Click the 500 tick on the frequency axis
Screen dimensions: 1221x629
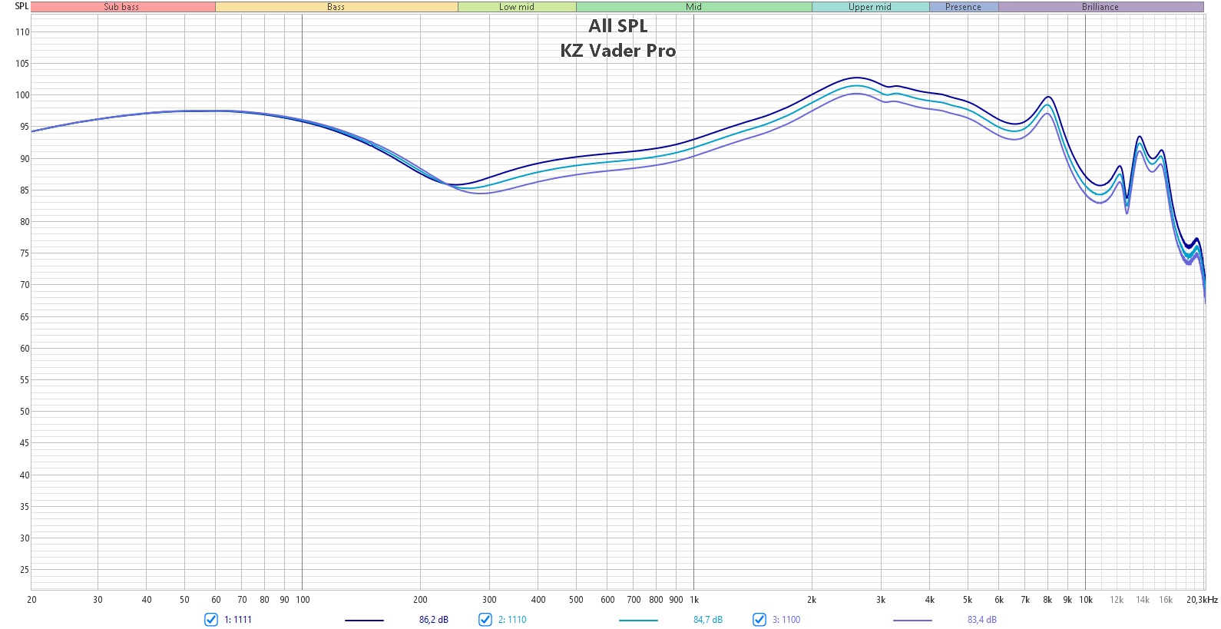coord(576,600)
